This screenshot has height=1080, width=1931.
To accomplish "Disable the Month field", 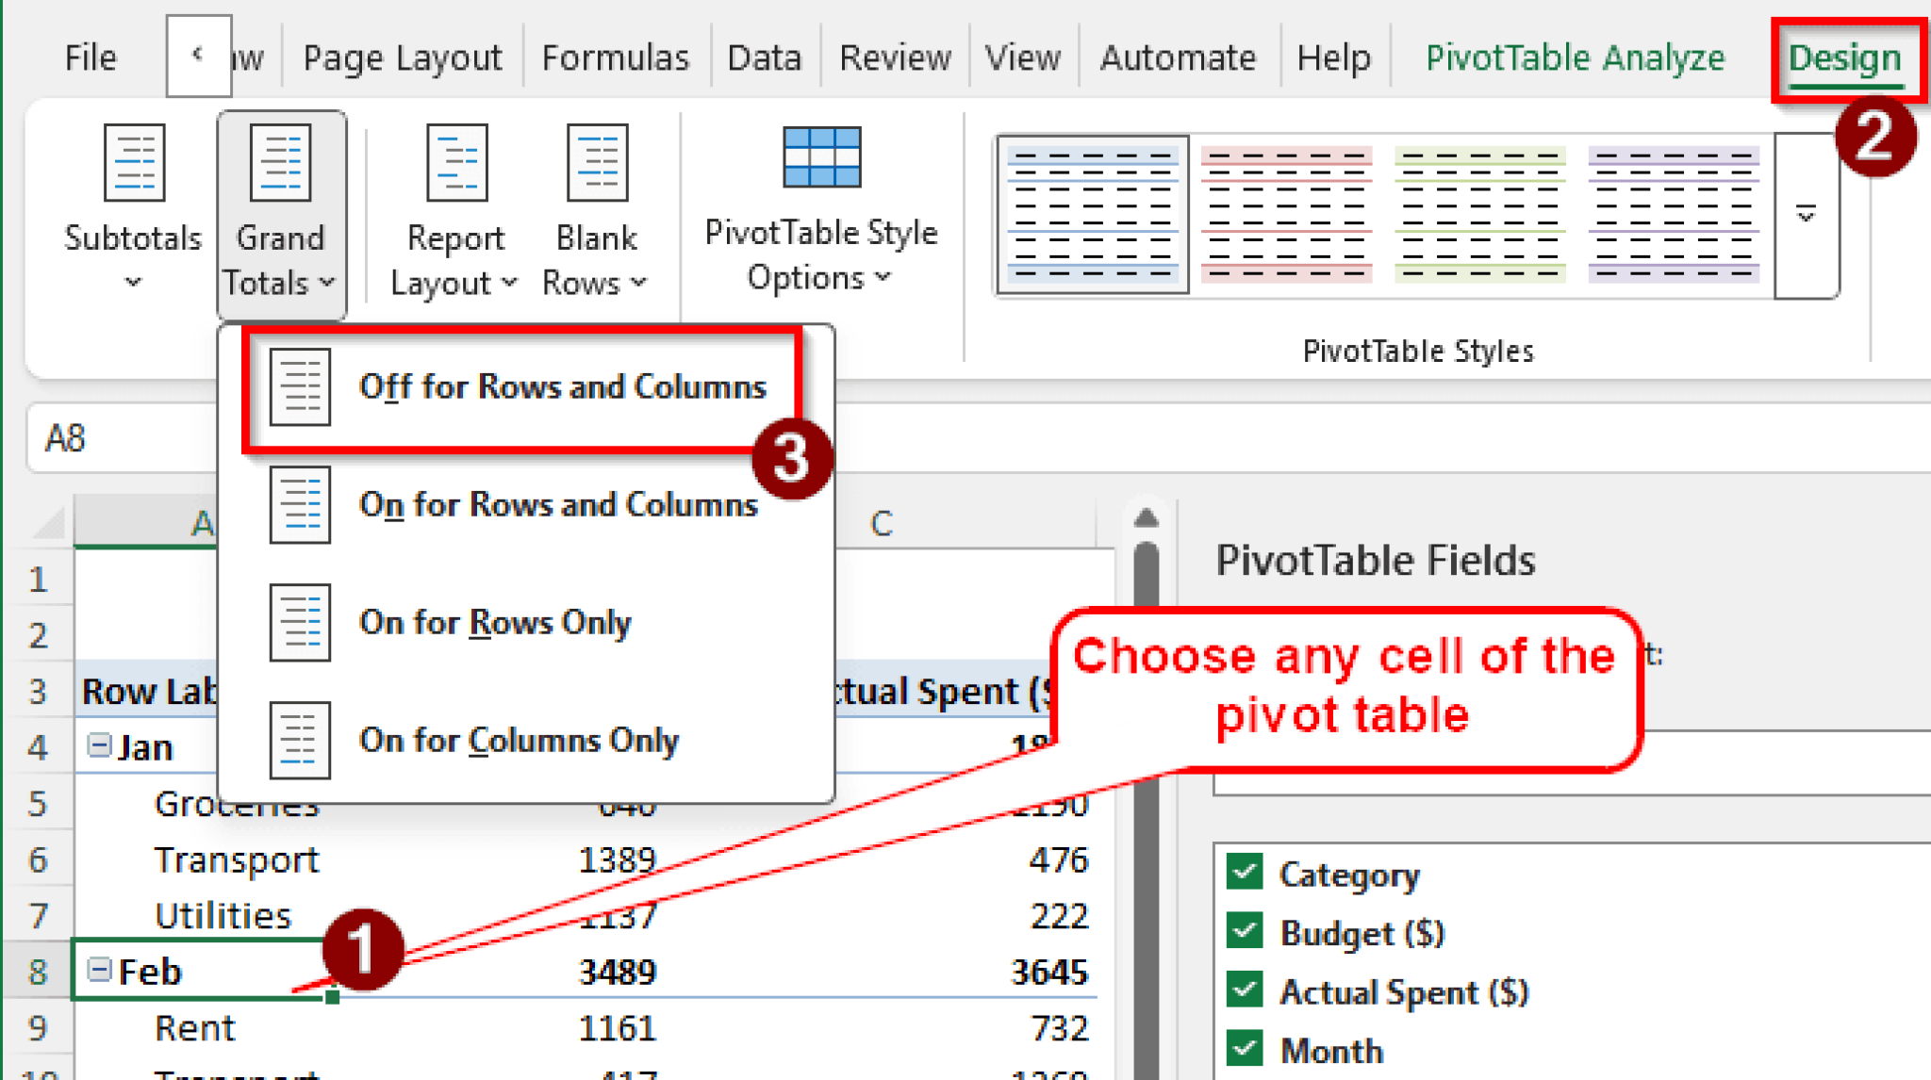I will (x=1243, y=1049).
